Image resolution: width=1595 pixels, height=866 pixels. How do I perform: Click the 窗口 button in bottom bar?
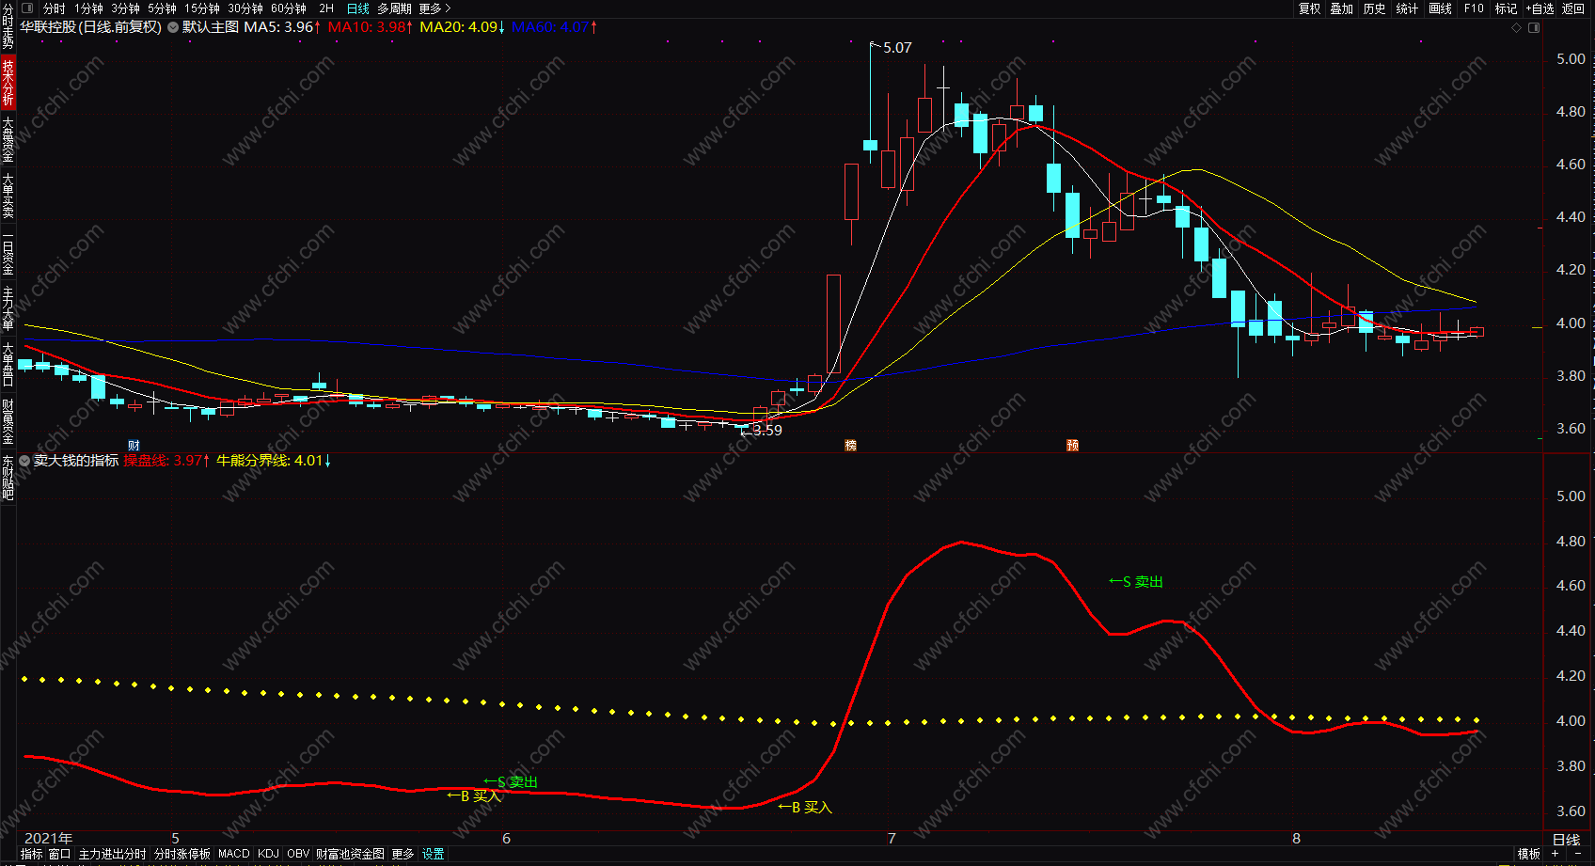coord(59,854)
